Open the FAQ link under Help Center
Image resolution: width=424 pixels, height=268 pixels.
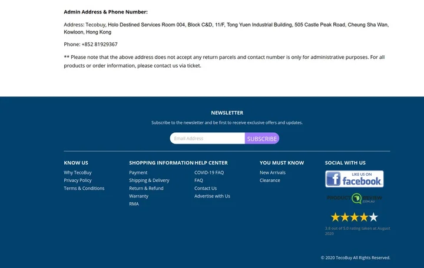coord(198,180)
